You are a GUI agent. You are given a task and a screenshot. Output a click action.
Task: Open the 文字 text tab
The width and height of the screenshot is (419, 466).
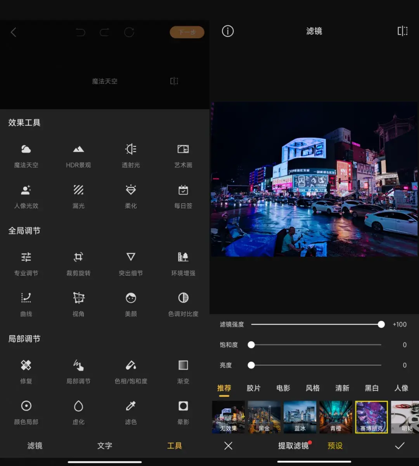pos(104,446)
